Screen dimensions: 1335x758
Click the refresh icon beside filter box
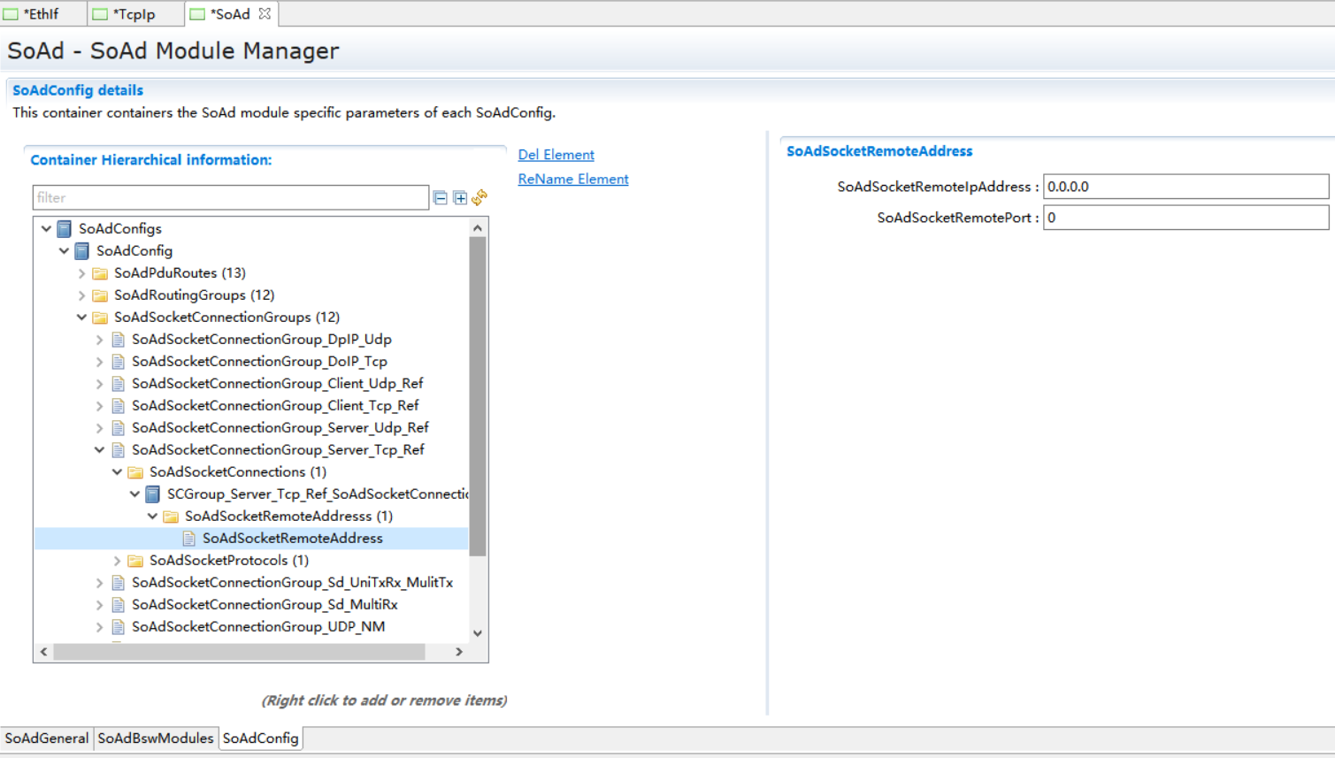[x=480, y=197]
